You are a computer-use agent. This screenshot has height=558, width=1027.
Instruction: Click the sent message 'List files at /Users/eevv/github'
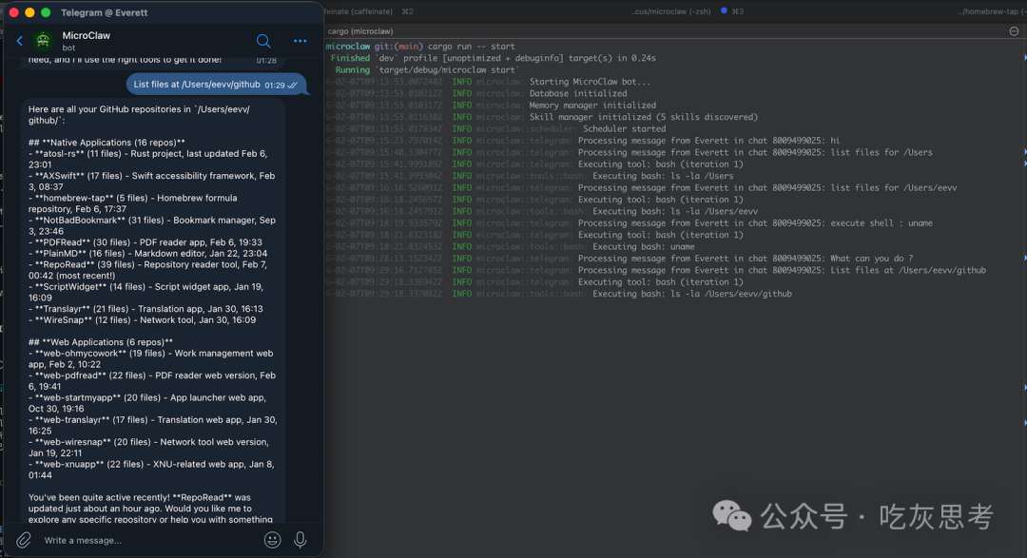click(x=216, y=85)
